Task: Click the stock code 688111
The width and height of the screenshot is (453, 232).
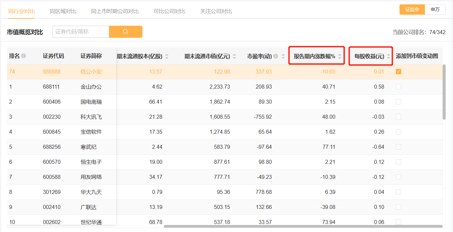Action: pyautogui.click(x=51, y=87)
